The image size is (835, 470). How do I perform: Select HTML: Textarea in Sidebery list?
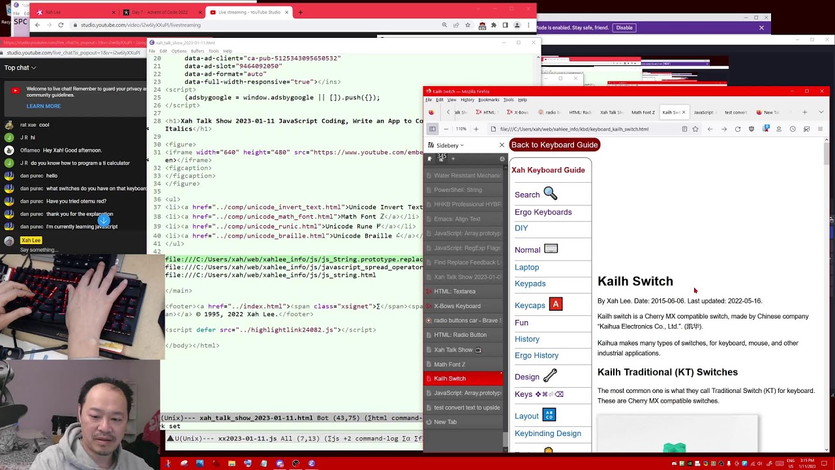[463, 292]
